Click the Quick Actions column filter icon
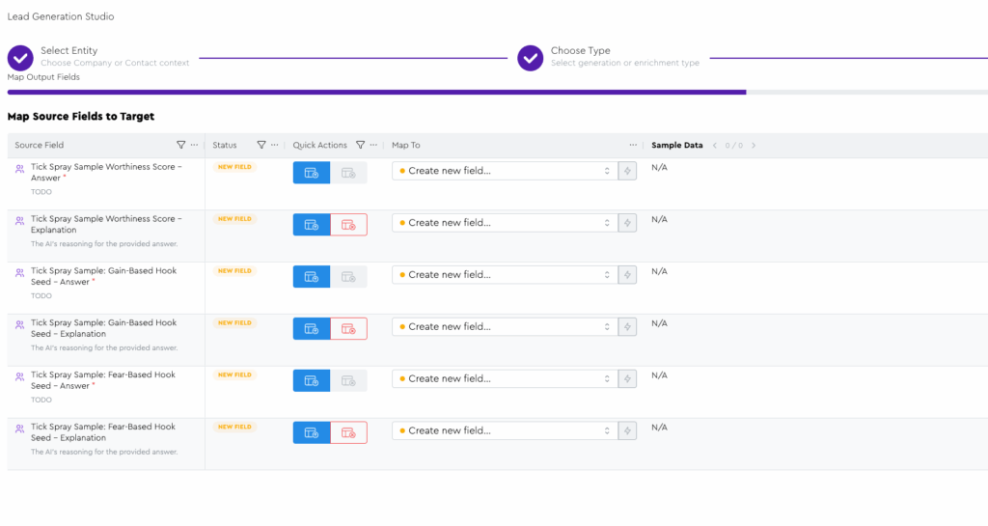The width and height of the screenshot is (988, 526). (360, 146)
